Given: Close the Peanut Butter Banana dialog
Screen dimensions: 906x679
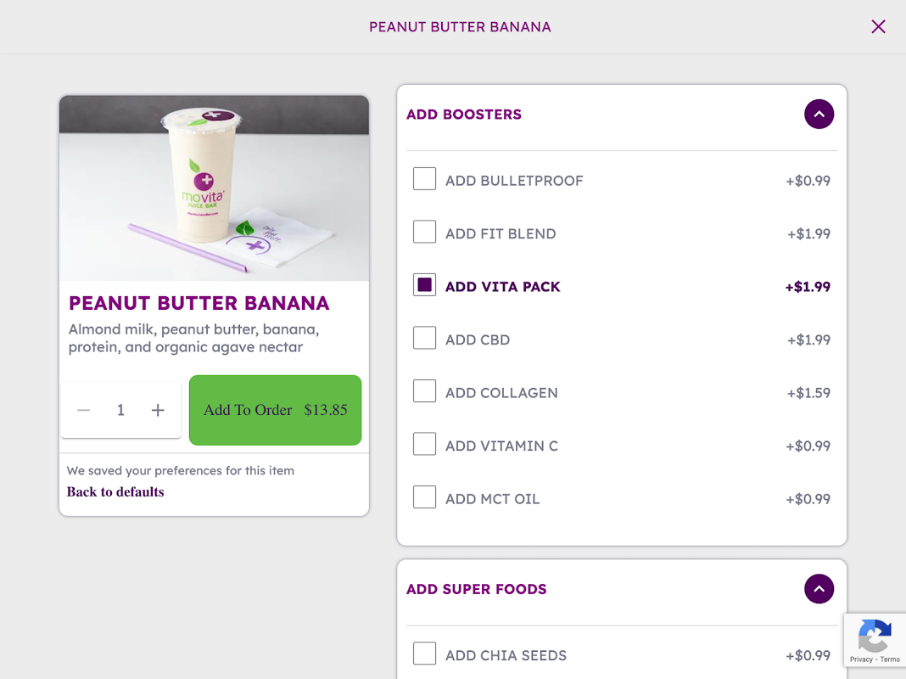Looking at the screenshot, I should [x=878, y=26].
